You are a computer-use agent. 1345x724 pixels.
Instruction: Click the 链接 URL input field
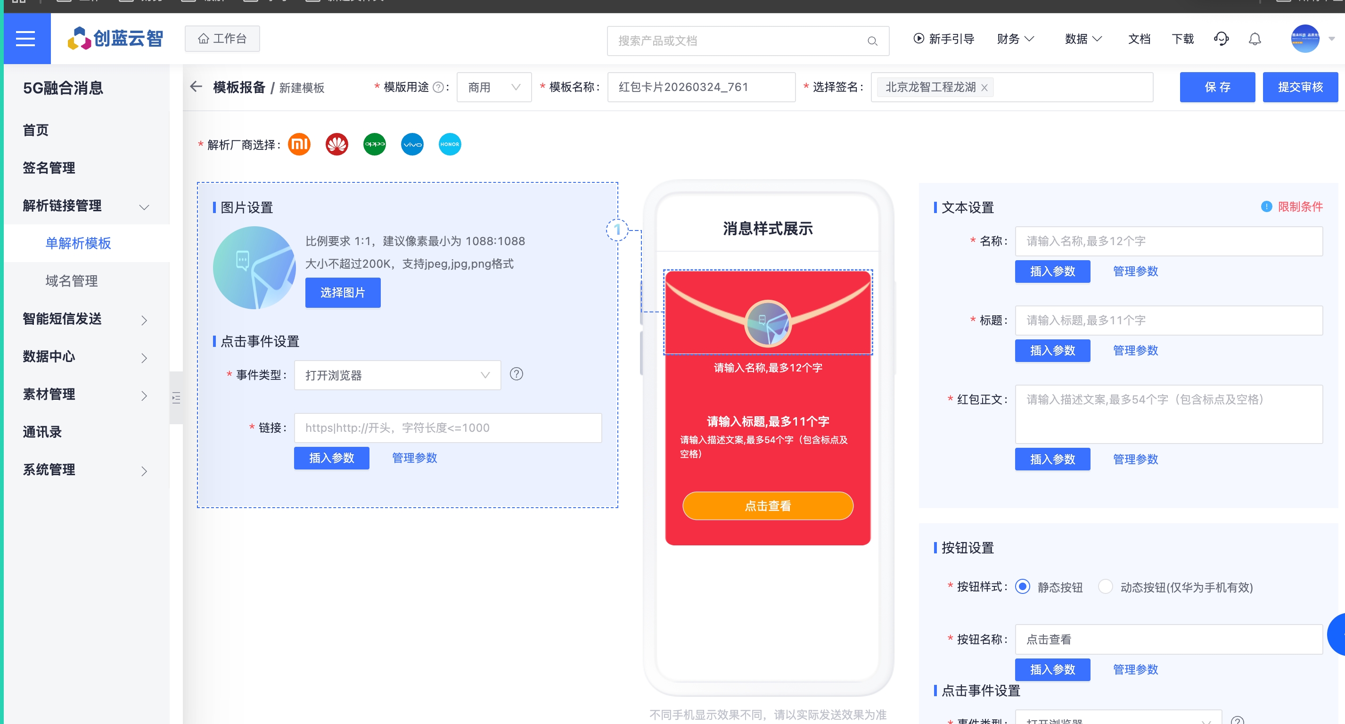click(x=447, y=428)
